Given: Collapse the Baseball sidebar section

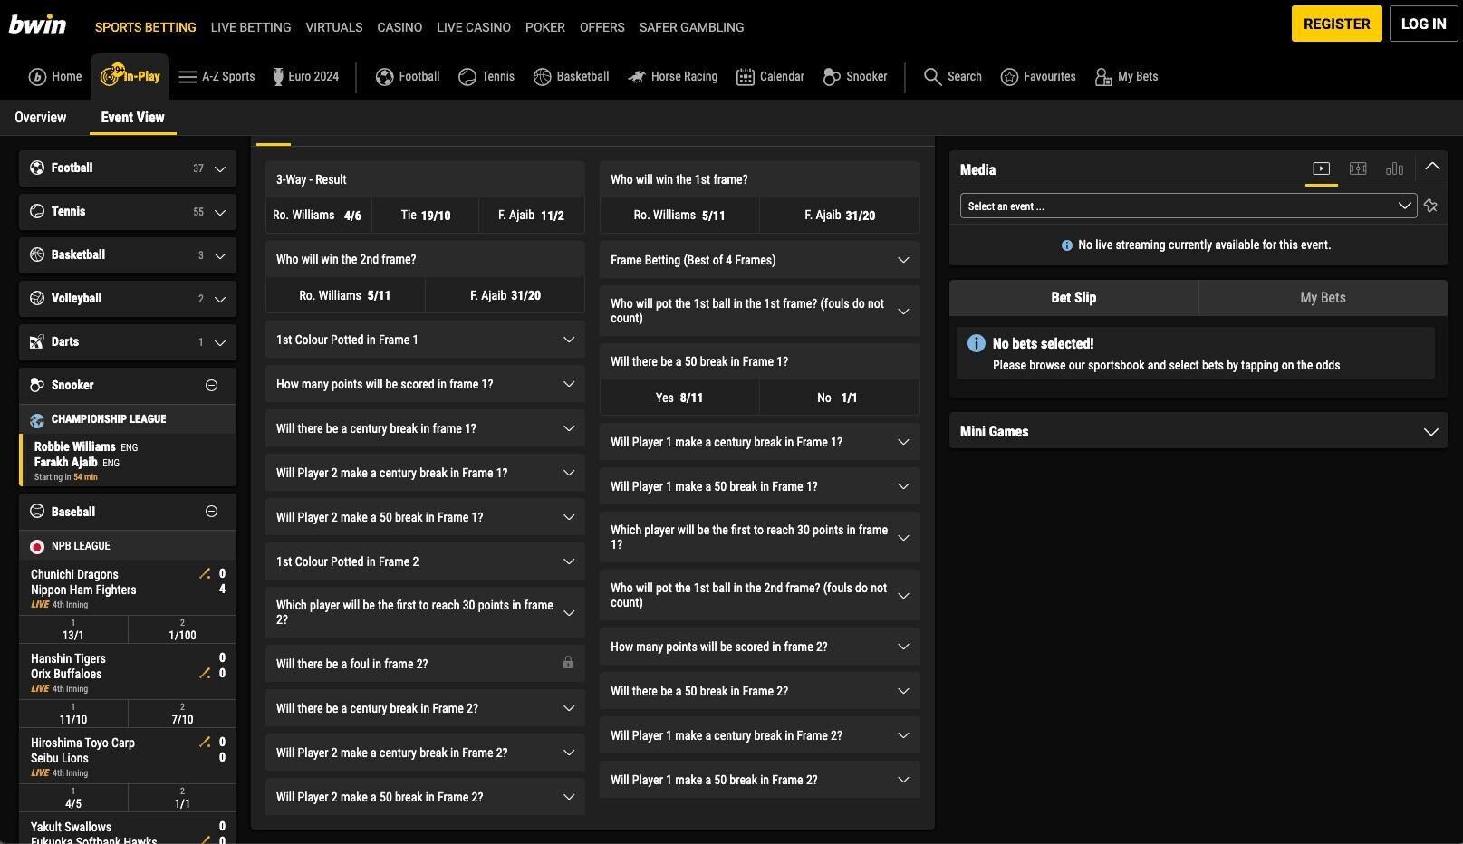Looking at the screenshot, I should 211,512.
